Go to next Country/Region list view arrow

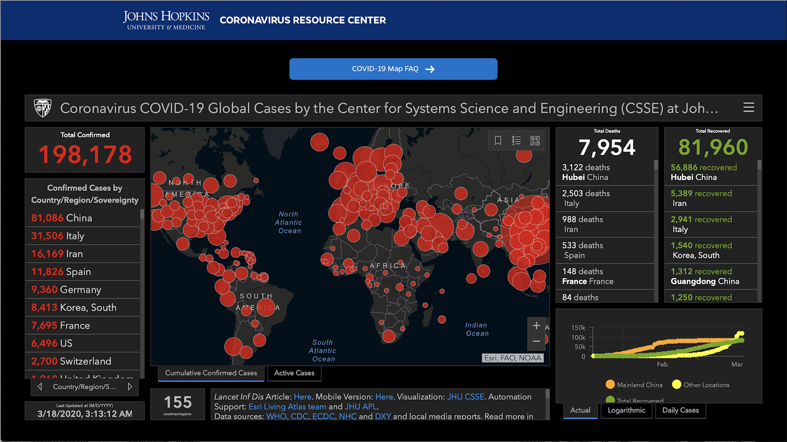click(130, 387)
